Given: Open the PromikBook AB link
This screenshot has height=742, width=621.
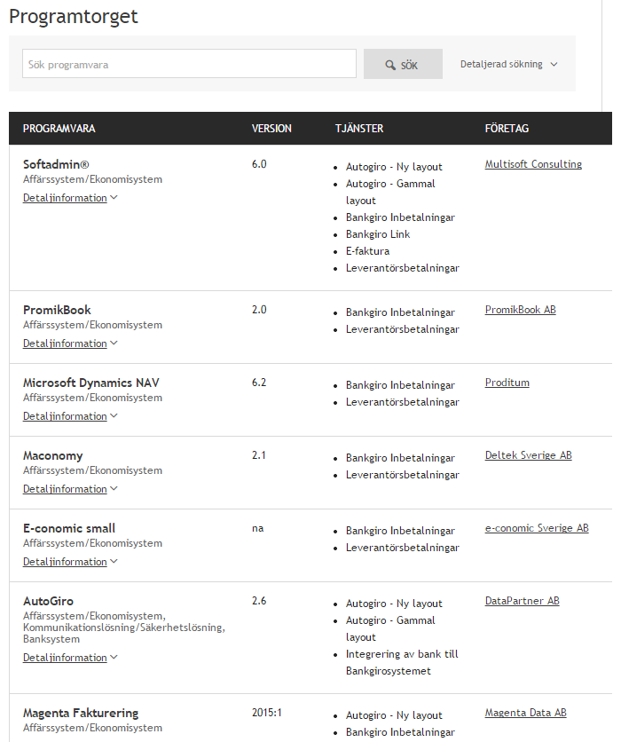Looking at the screenshot, I should (x=520, y=309).
